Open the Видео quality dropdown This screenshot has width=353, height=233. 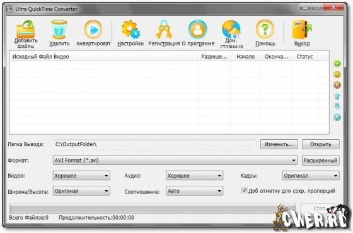(81, 176)
